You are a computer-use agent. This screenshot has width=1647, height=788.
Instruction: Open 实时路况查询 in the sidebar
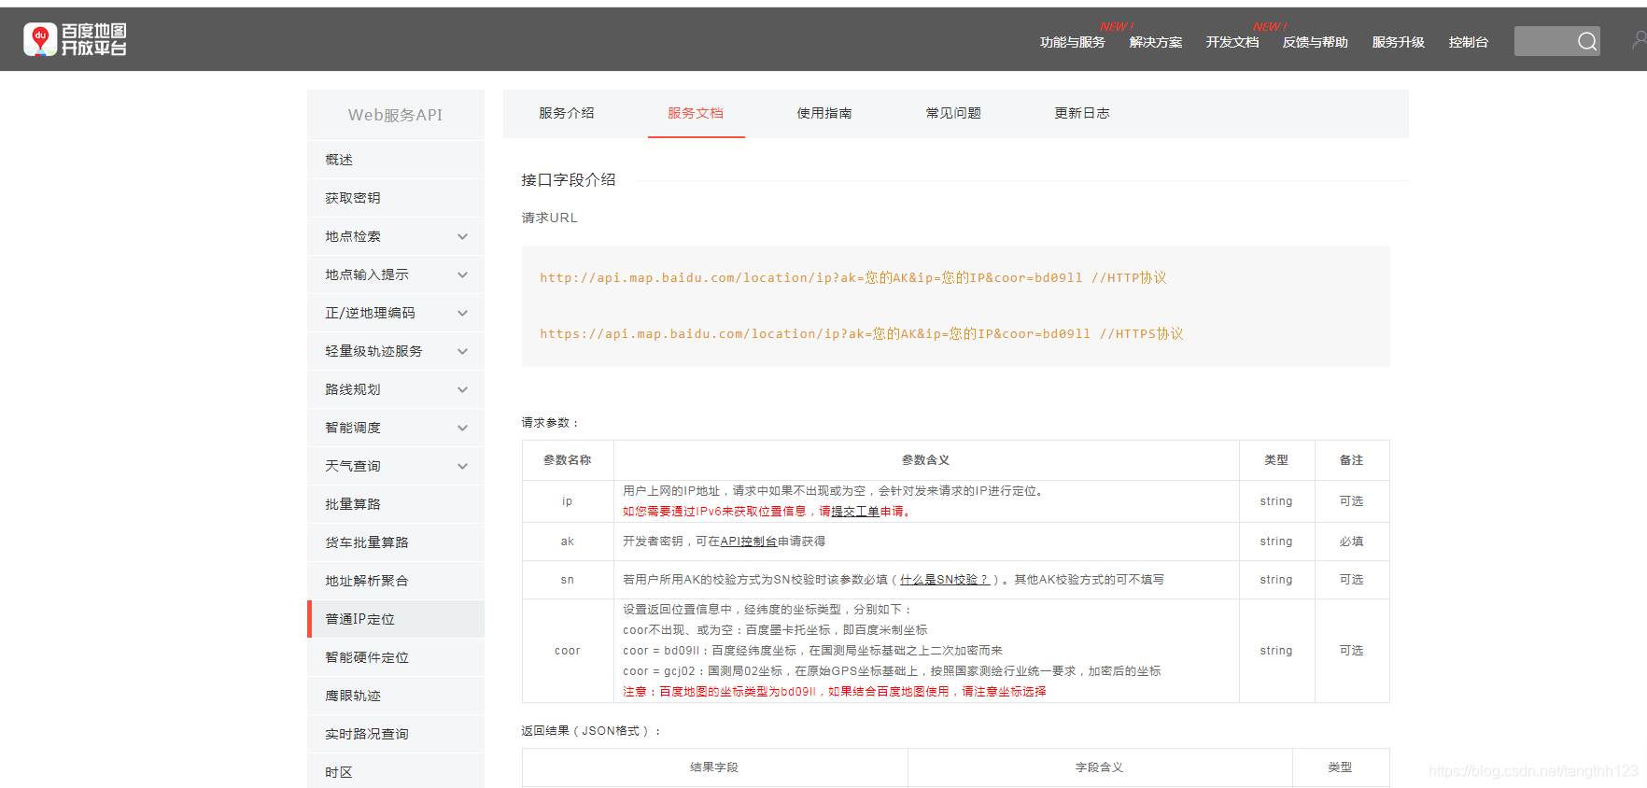(396, 734)
